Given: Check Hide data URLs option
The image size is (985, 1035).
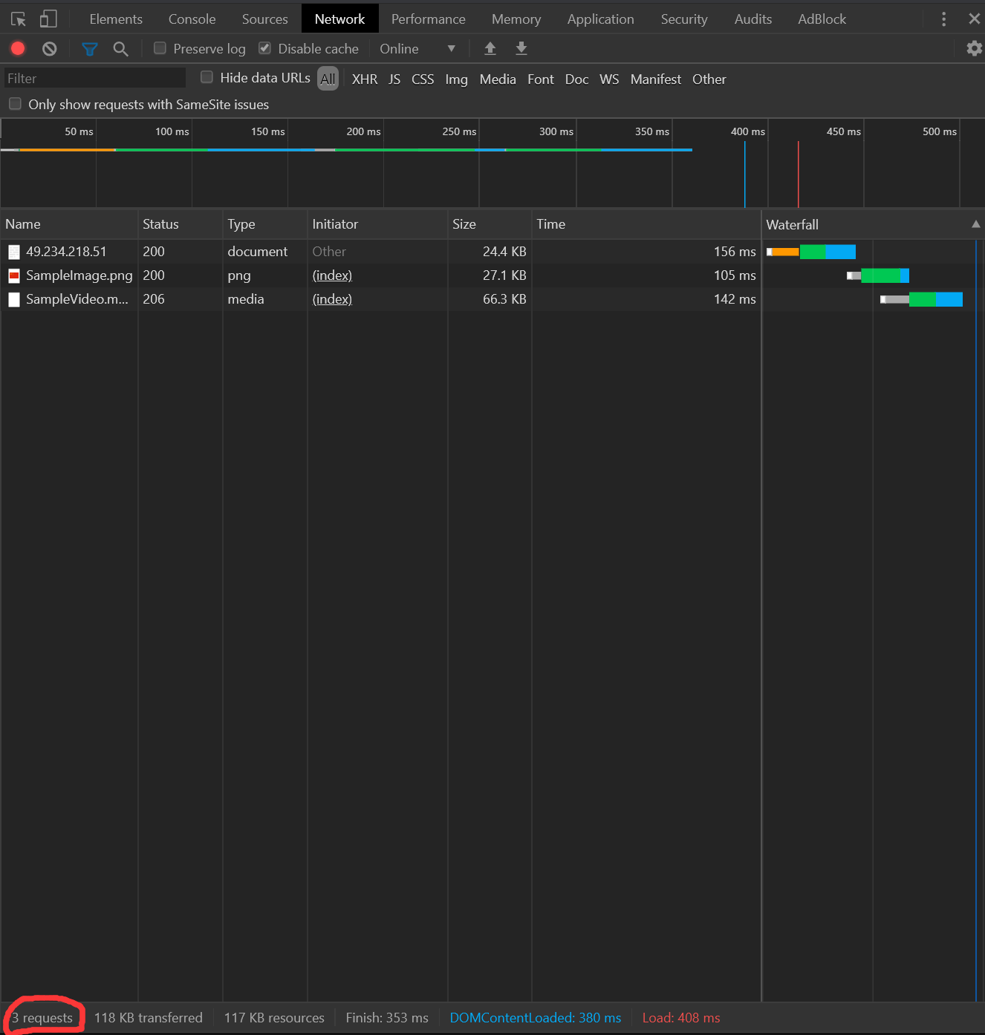Looking at the screenshot, I should (207, 77).
